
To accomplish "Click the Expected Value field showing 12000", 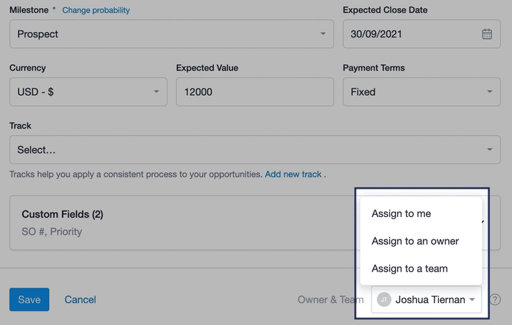I will pyautogui.click(x=255, y=91).
